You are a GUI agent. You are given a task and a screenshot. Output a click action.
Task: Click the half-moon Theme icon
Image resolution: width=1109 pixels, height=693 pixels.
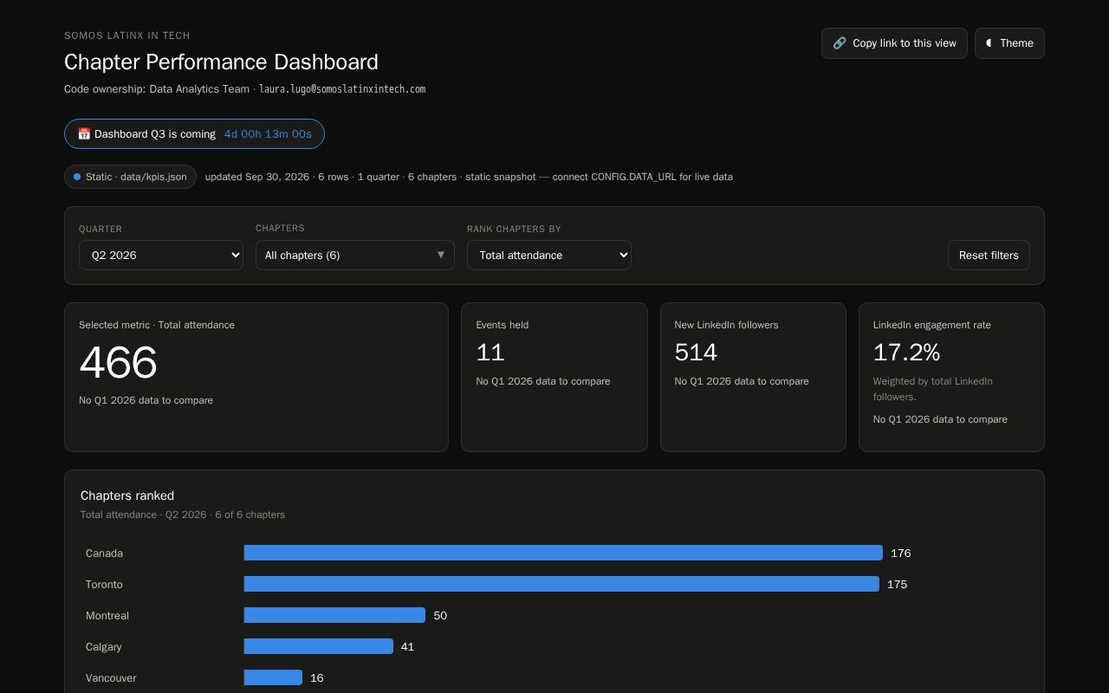coord(989,43)
